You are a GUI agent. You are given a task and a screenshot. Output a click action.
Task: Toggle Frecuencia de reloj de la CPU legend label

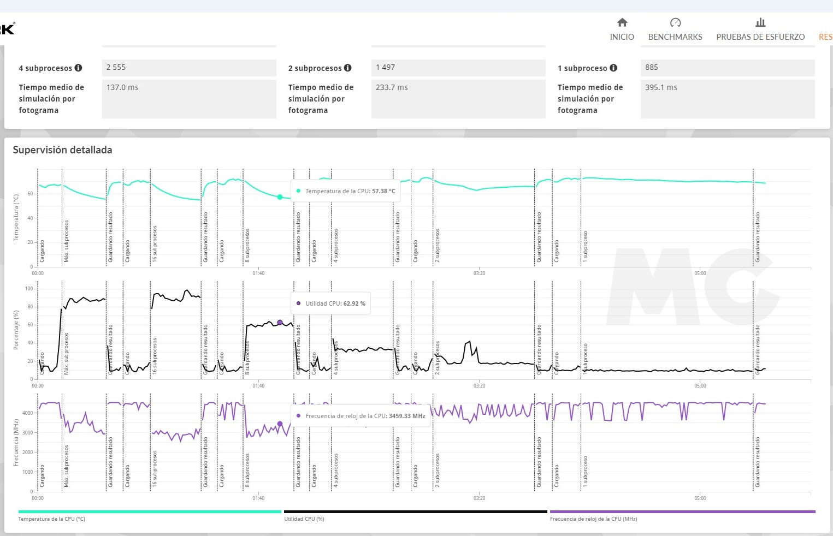[593, 519]
